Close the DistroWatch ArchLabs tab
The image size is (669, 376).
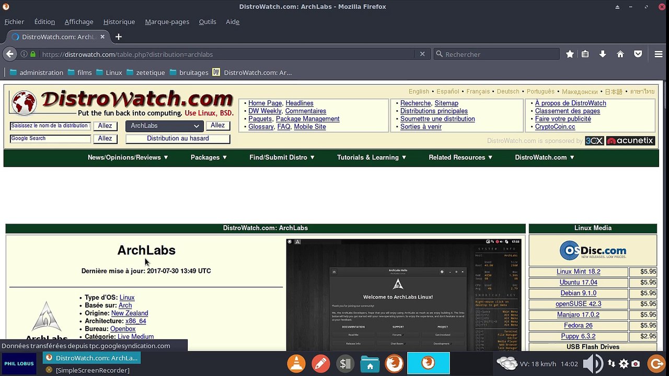tap(102, 37)
